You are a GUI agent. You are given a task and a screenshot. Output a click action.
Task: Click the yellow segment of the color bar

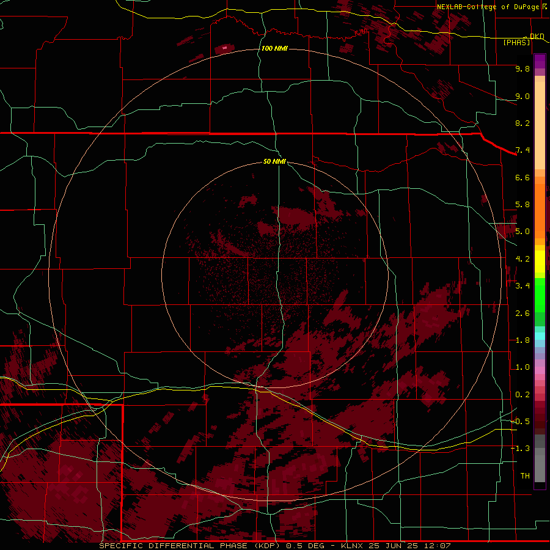click(540, 262)
